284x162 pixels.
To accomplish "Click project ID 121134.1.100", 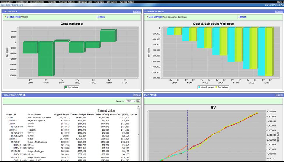I will coord(17,127).
